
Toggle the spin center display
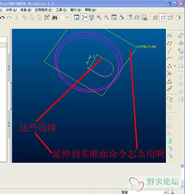[x=84, y=17]
